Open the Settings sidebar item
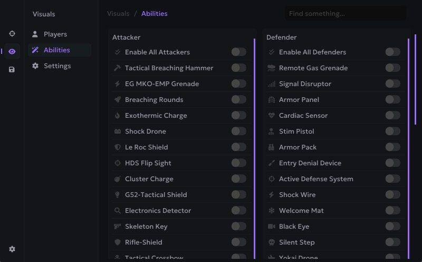The width and height of the screenshot is (422, 262). [x=57, y=66]
